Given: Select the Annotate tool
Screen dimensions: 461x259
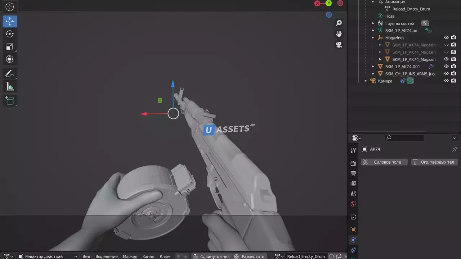Looking at the screenshot, I should (10, 74).
